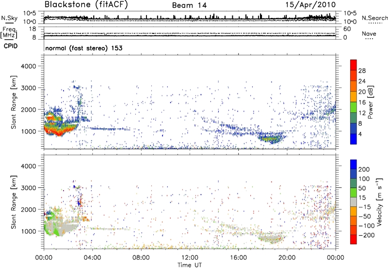Select the '200' label on the velocity colorbar
Screen dimensions: 388x268
(x=364, y=169)
